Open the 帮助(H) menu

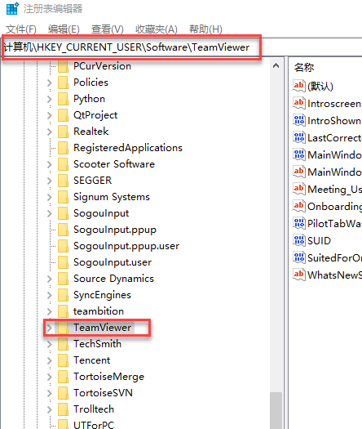point(205,29)
